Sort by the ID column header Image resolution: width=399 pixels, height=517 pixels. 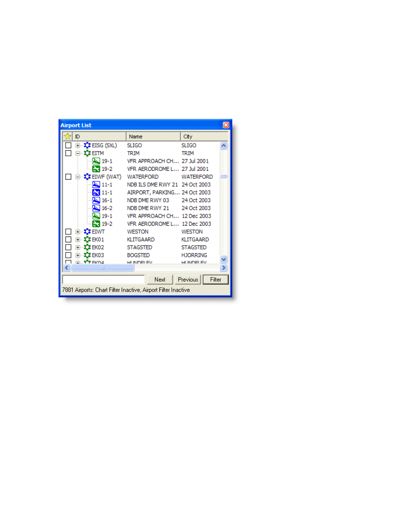coord(100,136)
